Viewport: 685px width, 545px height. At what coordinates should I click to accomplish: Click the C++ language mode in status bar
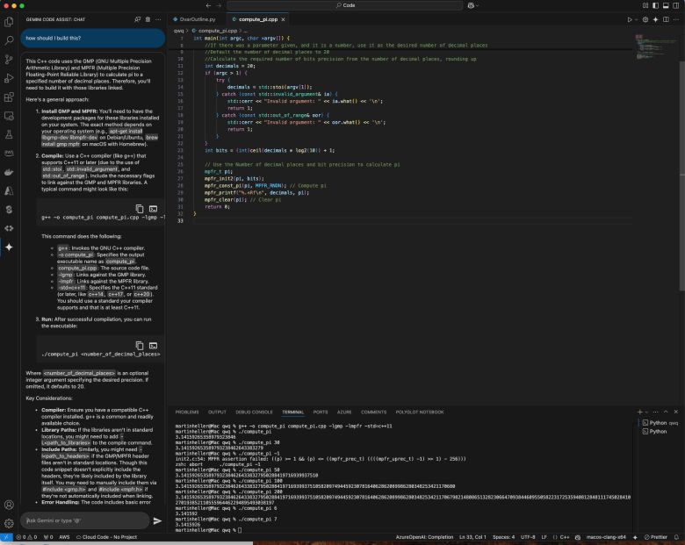pos(565,536)
